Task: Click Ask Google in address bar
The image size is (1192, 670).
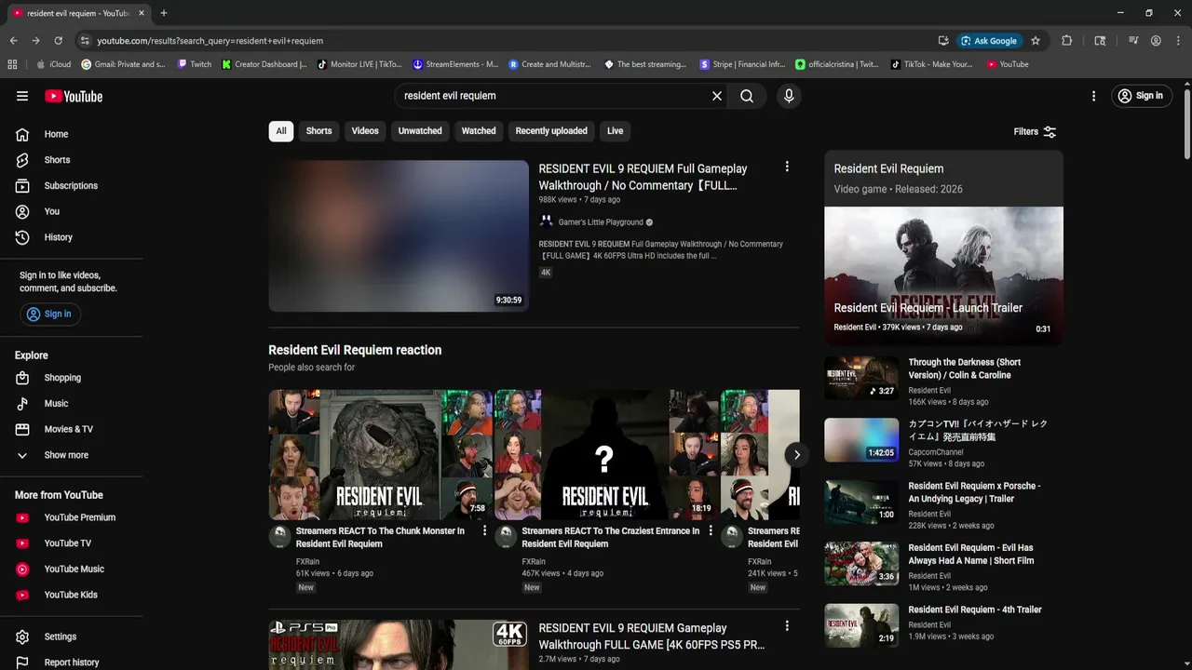Action: [x=989, y=41]
